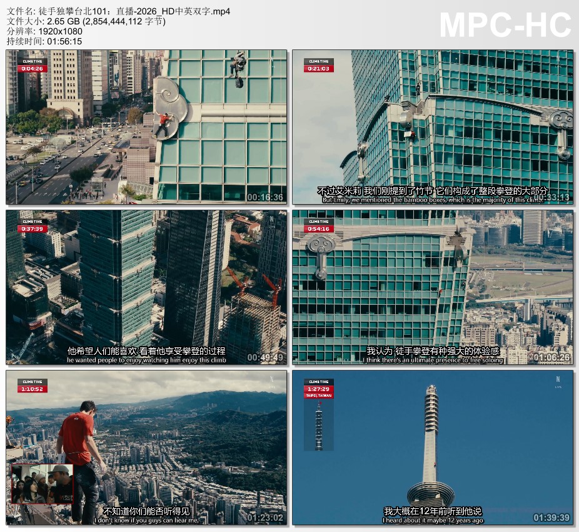Click the 01:39:39 timestamp label

click(551, 518)
